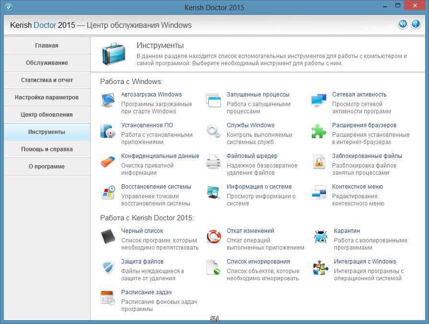Viewport: 429px width, 324px height.
Task: Click the magnifier Информация о системе icon
Action: click(x=213, y=192)
